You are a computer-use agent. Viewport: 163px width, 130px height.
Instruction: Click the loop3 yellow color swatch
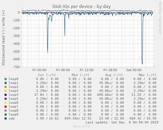(x=6, y=91)
